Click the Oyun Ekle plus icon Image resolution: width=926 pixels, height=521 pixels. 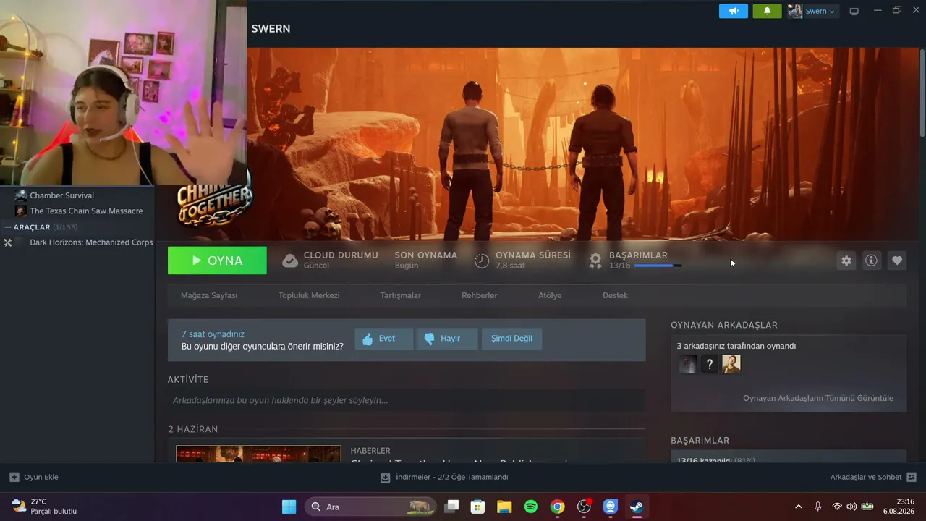(14, 478)
